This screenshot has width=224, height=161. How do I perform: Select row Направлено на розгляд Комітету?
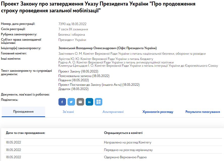(127, 142)
